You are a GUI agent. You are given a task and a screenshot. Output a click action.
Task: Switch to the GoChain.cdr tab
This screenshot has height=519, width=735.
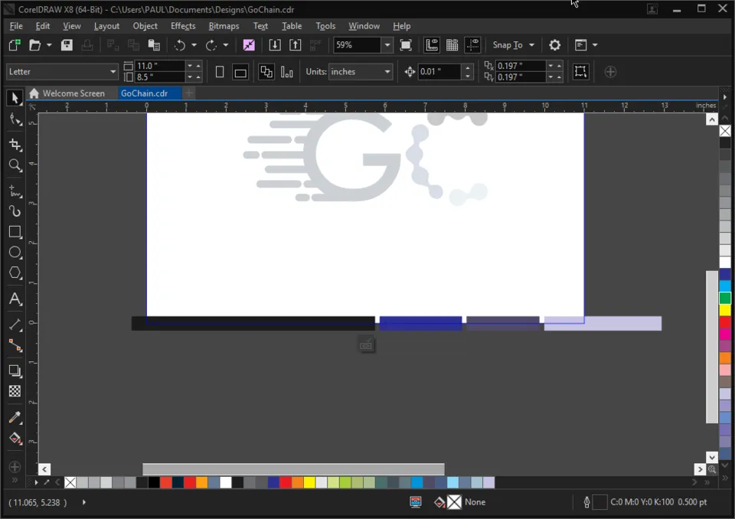[x=145, y=93]
